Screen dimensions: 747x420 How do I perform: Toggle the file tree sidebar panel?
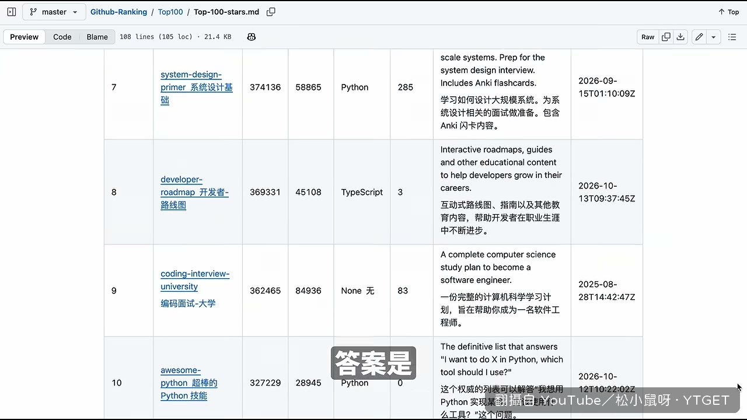[12, 12]
